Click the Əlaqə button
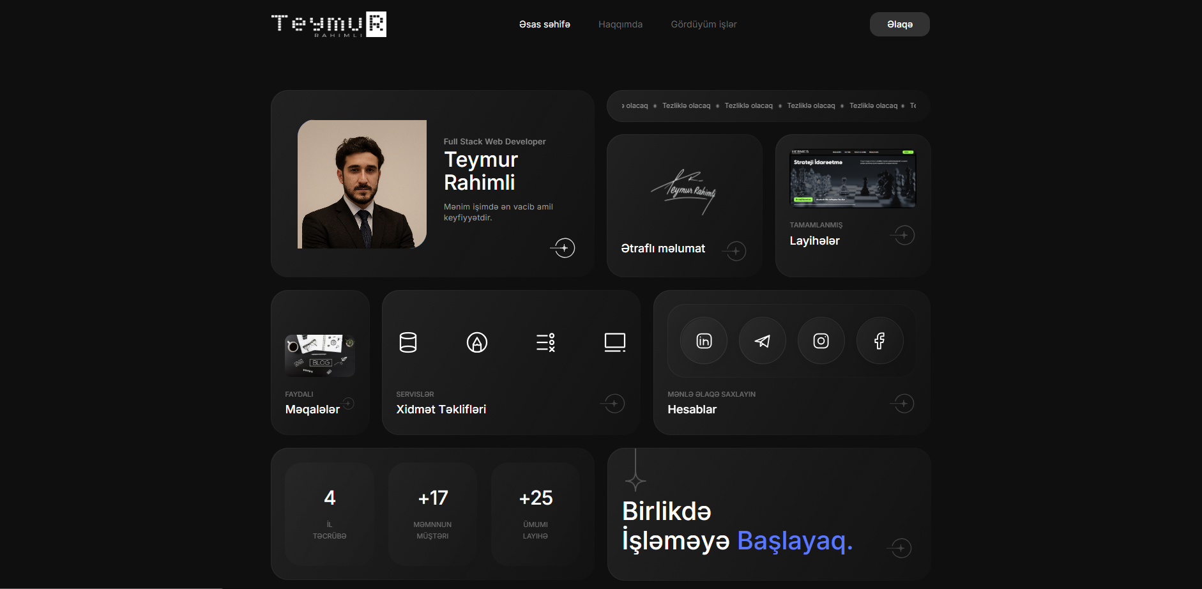 pos(899,24)
